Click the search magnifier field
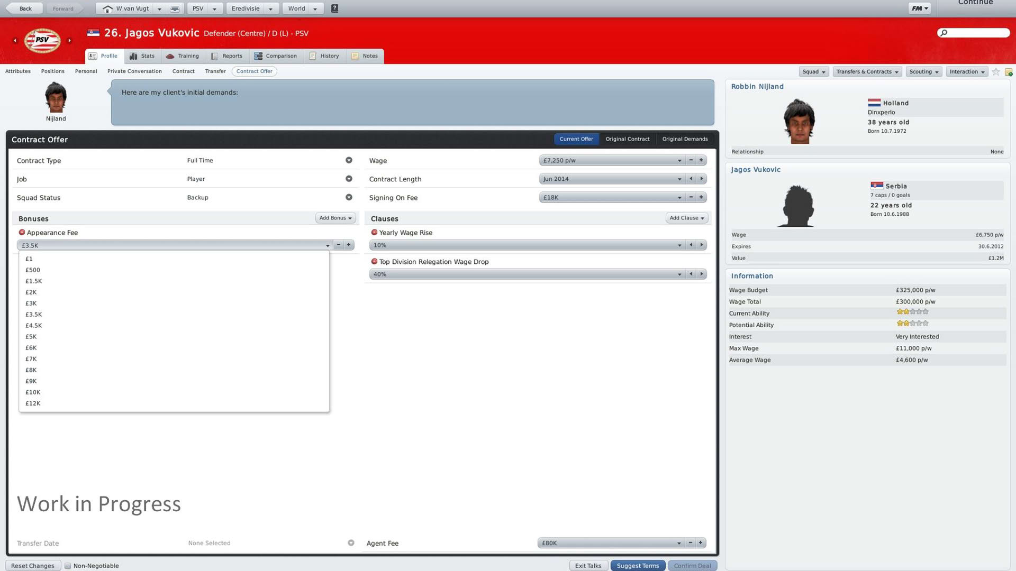Image resolution: width=1016 pixels, height=571 pixels. (973, 33)
